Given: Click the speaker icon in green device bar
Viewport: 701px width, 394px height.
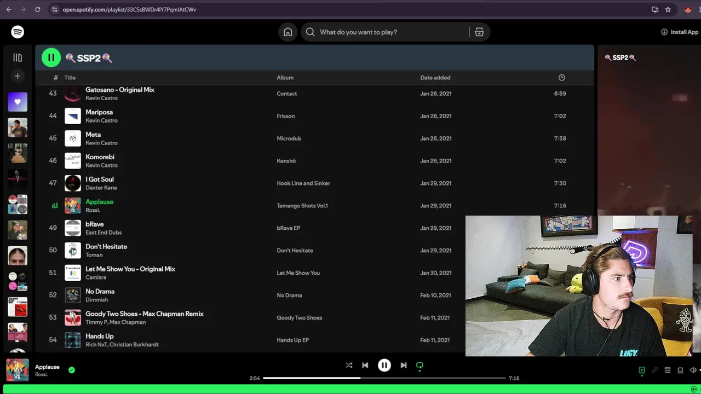Looking at the screenshot, I should click(x=694, y=389).
